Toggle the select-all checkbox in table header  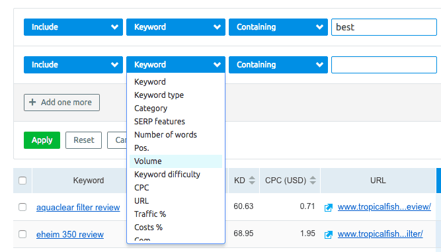[22, 181]
